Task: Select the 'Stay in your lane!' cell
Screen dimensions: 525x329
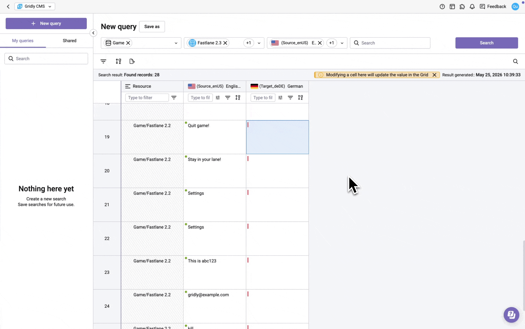Action: click(x=215, y=171)
